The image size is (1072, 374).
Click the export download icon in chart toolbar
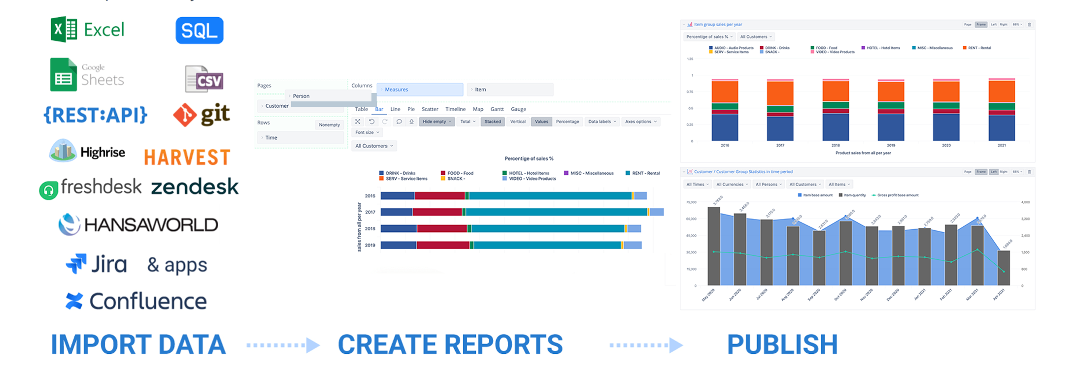coord(411,122)
